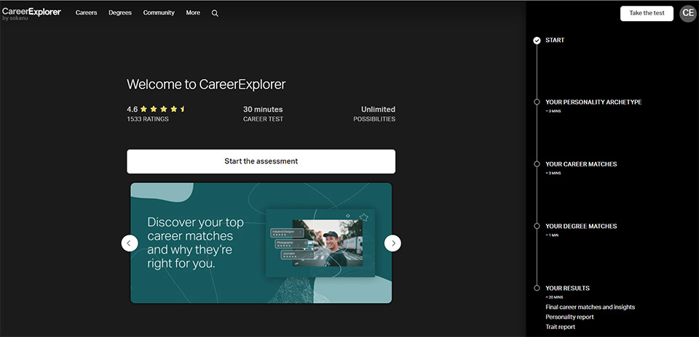Click the photo of the man in the slide
The height and width of the screenshot is (337, 699).
327,243
